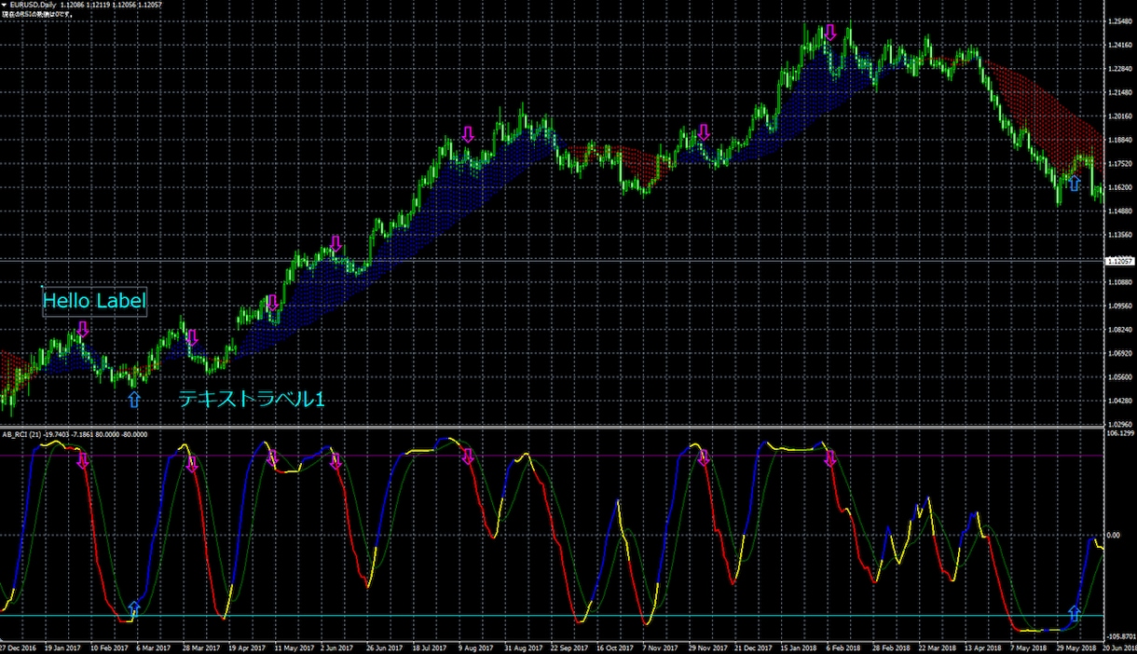
Task: Click the 0.00 indicator scale value
Action: click(1113, 536)
